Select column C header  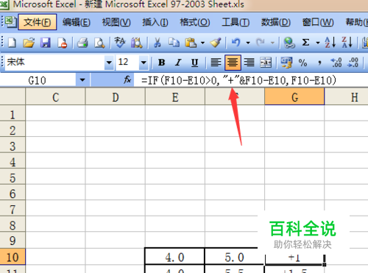[55, 96]
